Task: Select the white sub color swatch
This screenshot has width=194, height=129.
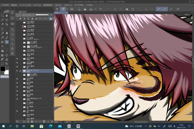Action: pyautogui.click(x=7, y=72)
